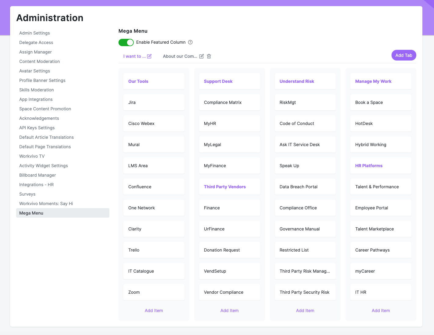Click the Talent Marketplace item
The width and height of the screenshot is (434, 335).
tap(381, 229)
